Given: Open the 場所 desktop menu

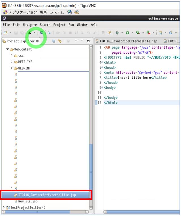Looking at the screenshot, I should (x=43, y=12).
